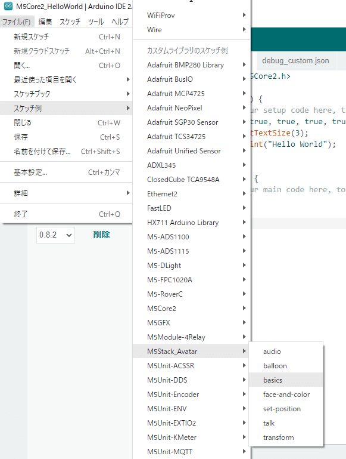
Task: Open M5GFX examples submenu
Action: point(192,323)
